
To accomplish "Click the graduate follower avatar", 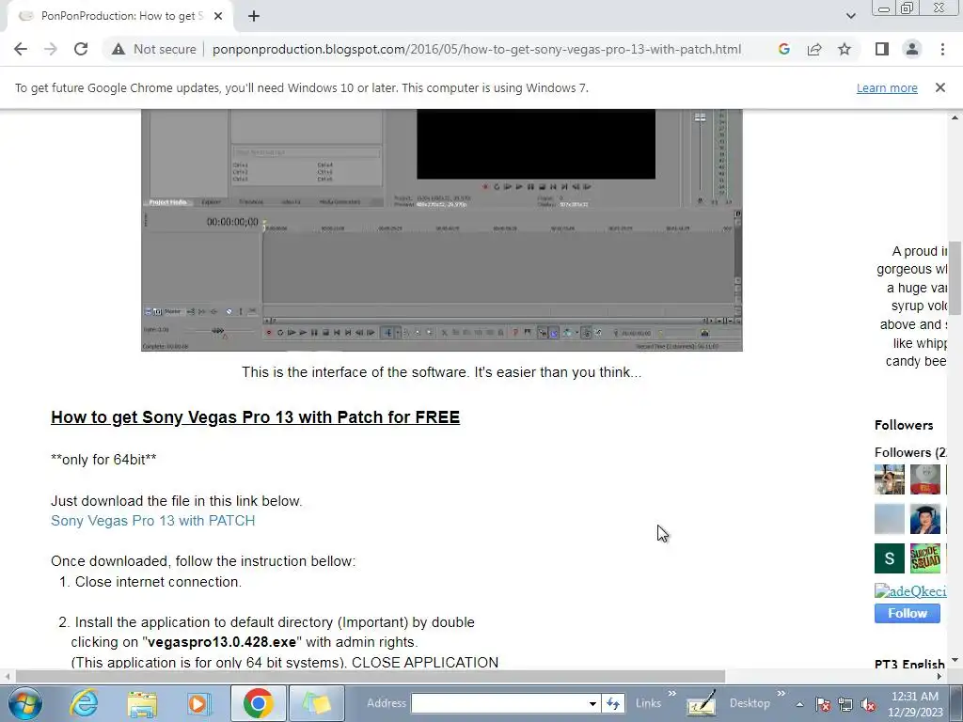I will (925, 519).
